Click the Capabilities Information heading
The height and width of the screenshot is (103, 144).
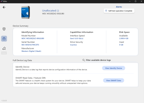81,32
